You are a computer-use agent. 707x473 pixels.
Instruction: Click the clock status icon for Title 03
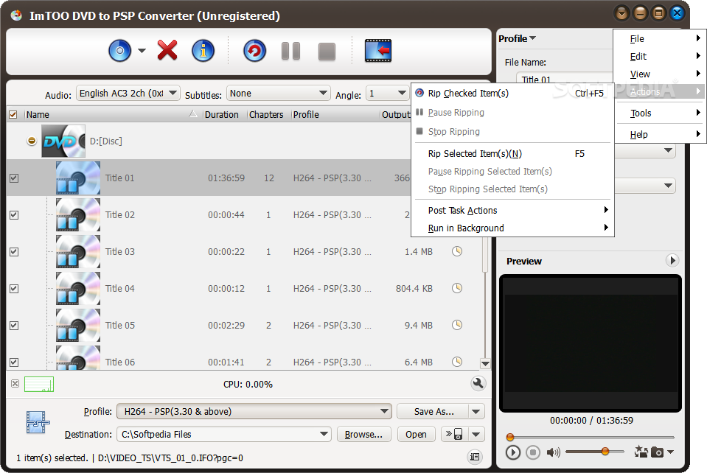[x=457, y=251]
